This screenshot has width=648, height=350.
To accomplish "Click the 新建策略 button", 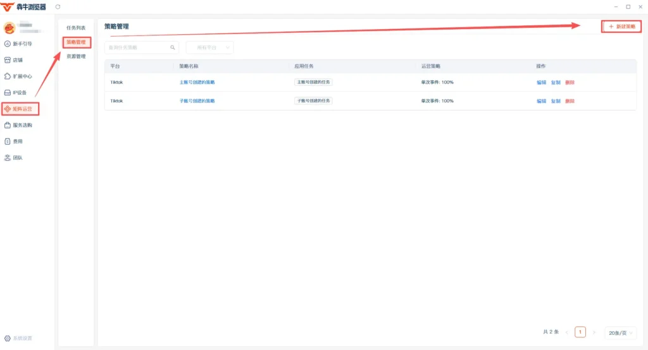I will (x=621, y=27).
